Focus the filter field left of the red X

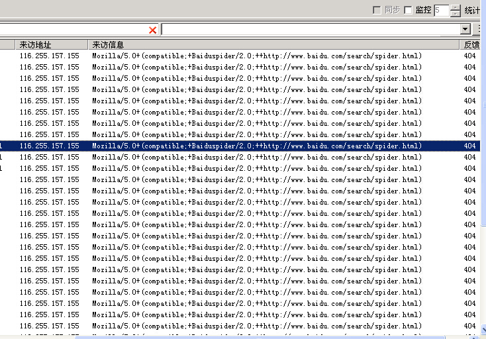tap(73, 30)
